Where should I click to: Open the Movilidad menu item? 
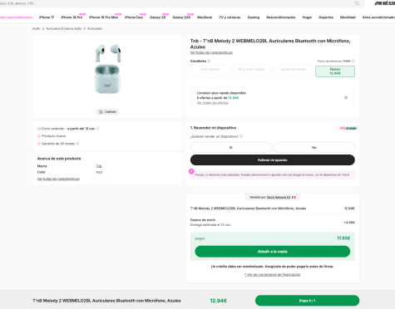(x=348, y=17)
